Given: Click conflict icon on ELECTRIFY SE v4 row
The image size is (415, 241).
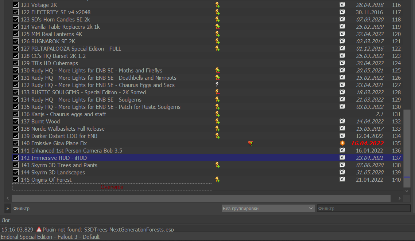Looking at the screenshot, I should (217, 12).
